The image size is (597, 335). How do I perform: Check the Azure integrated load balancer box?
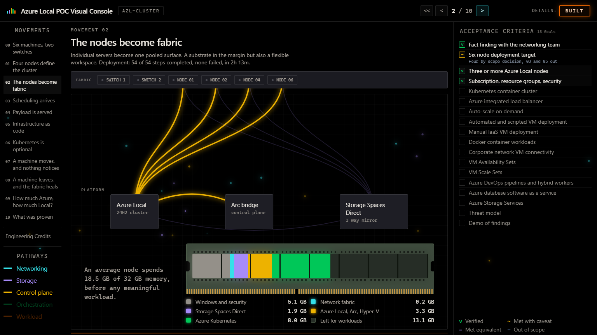[462, 101]
